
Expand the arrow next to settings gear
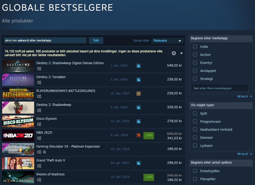pyautogui.click(x=181, y=53)
